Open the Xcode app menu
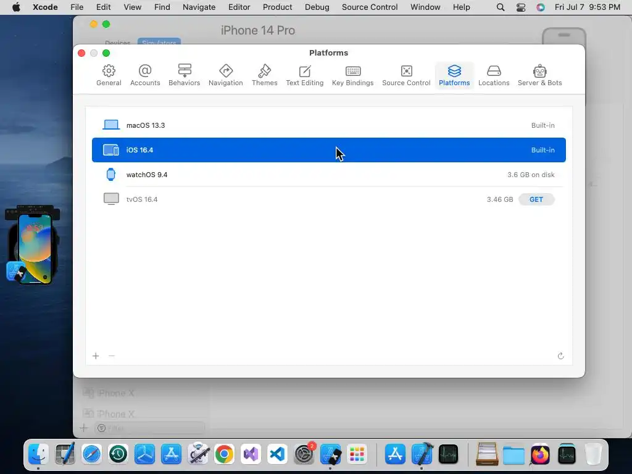 point(45,7)
